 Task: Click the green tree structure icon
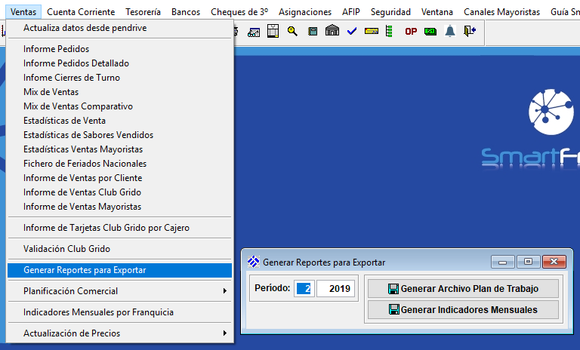pos(390,31)
